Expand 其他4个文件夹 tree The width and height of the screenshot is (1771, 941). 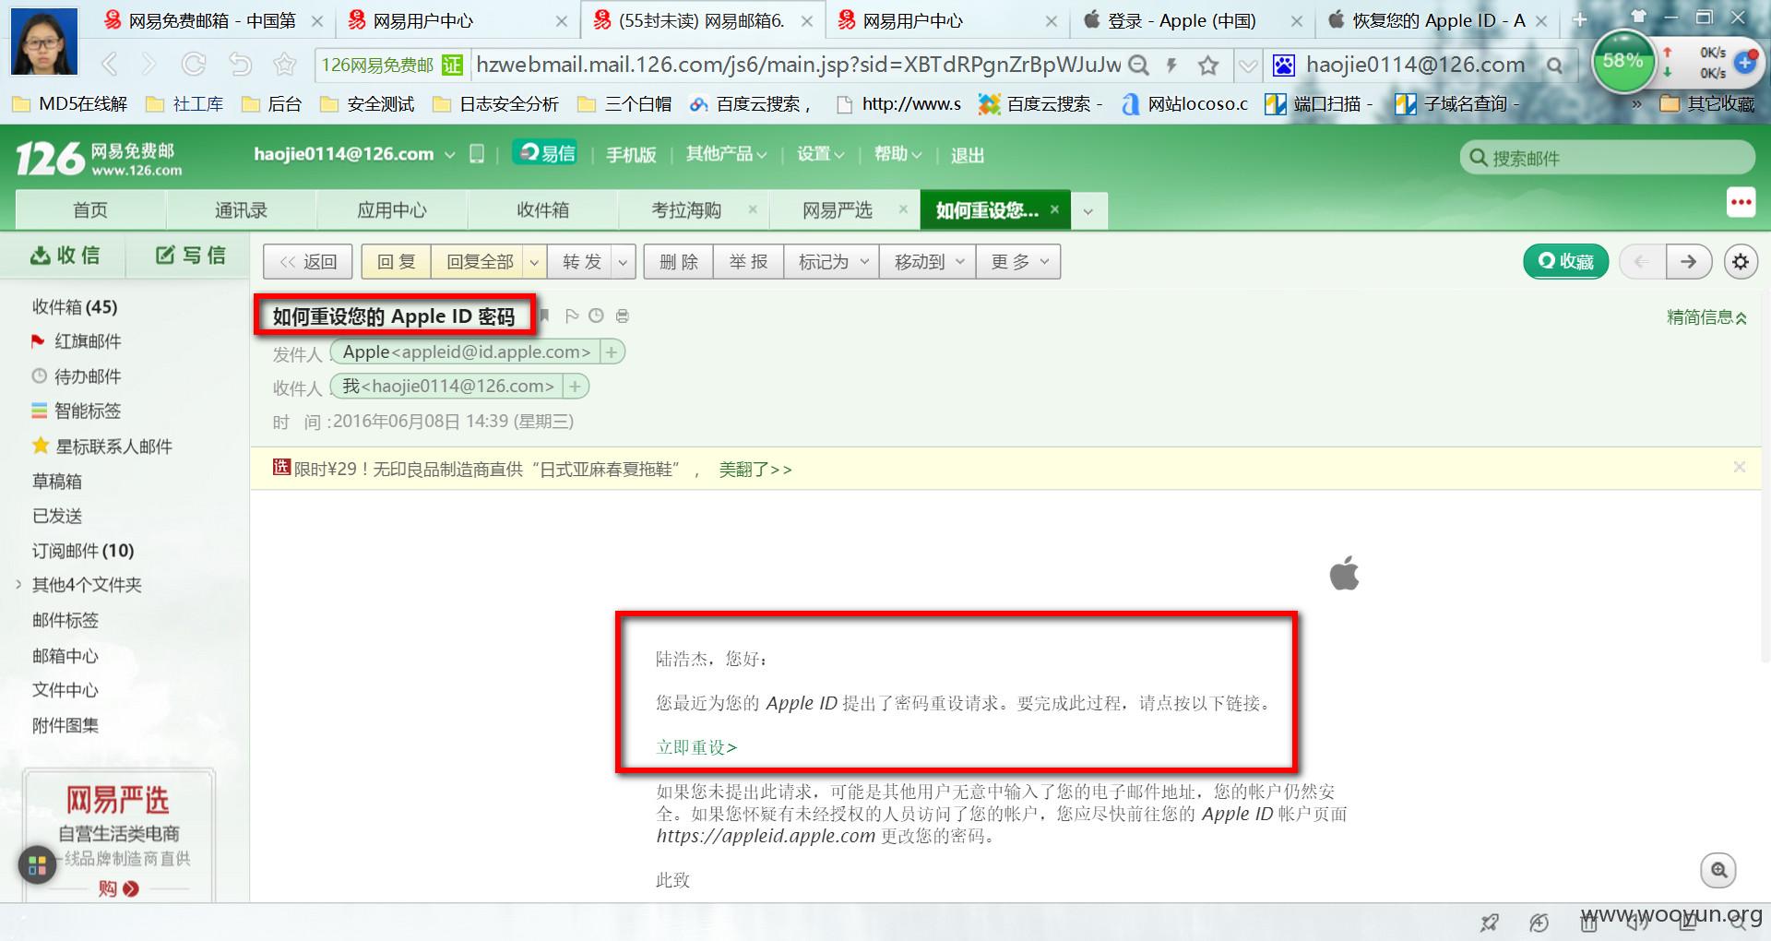(18, 584)
